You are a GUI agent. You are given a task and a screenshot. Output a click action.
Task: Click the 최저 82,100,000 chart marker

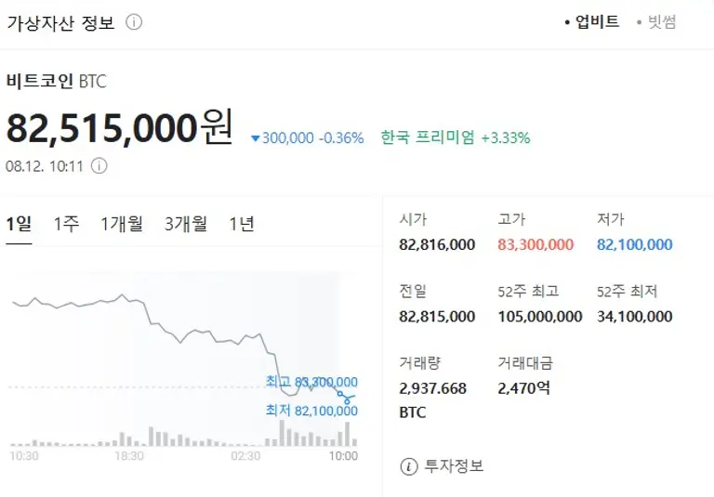[x=311, y=411]
